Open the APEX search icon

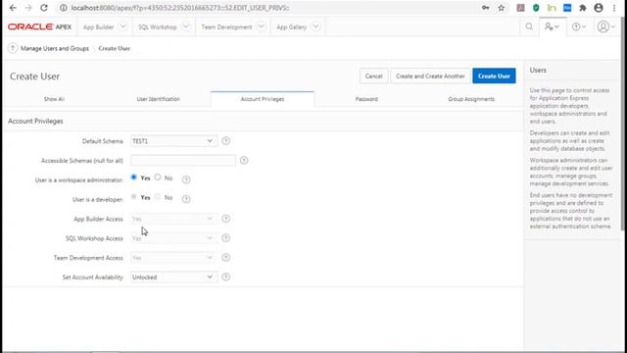[529, 26]
